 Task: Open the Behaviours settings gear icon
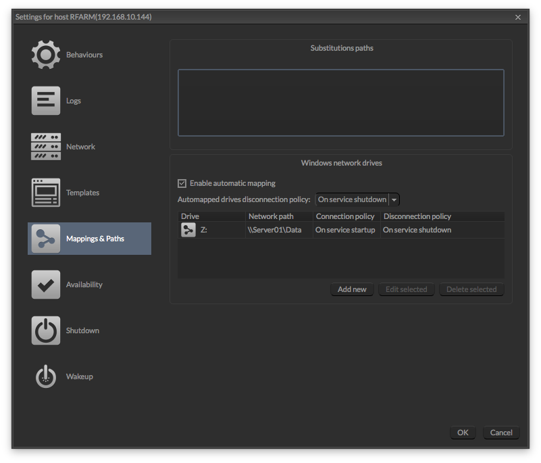pos(45,54)
